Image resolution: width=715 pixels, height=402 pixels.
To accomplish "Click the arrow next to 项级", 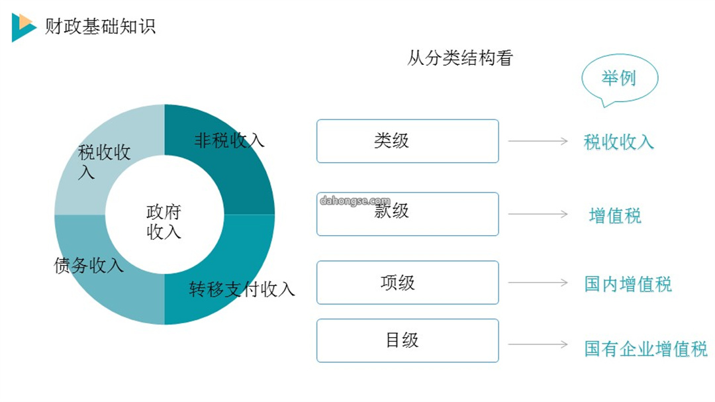I will tap(538, 282).
